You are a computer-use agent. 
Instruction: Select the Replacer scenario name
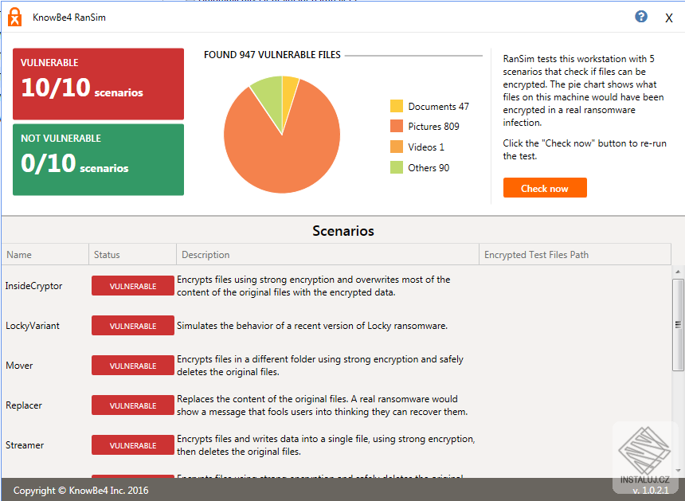[24, 405]
